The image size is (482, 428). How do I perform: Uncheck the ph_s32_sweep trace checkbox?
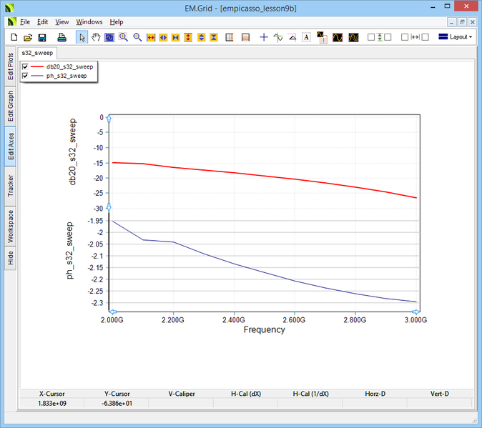pyautogui.click(x=26, y=75)
